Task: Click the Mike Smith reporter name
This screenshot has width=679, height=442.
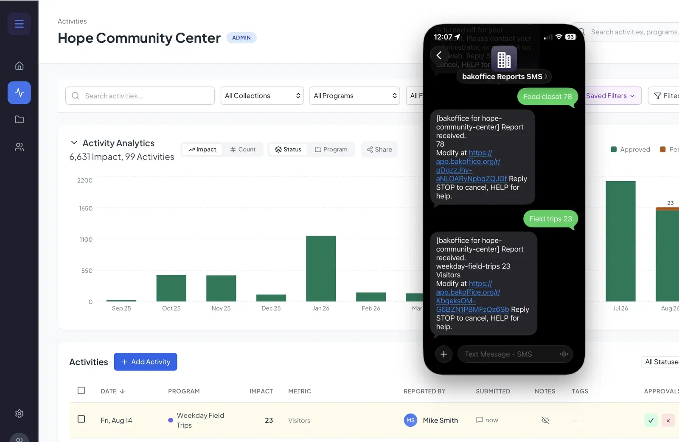Action: (x=441, y=420)
